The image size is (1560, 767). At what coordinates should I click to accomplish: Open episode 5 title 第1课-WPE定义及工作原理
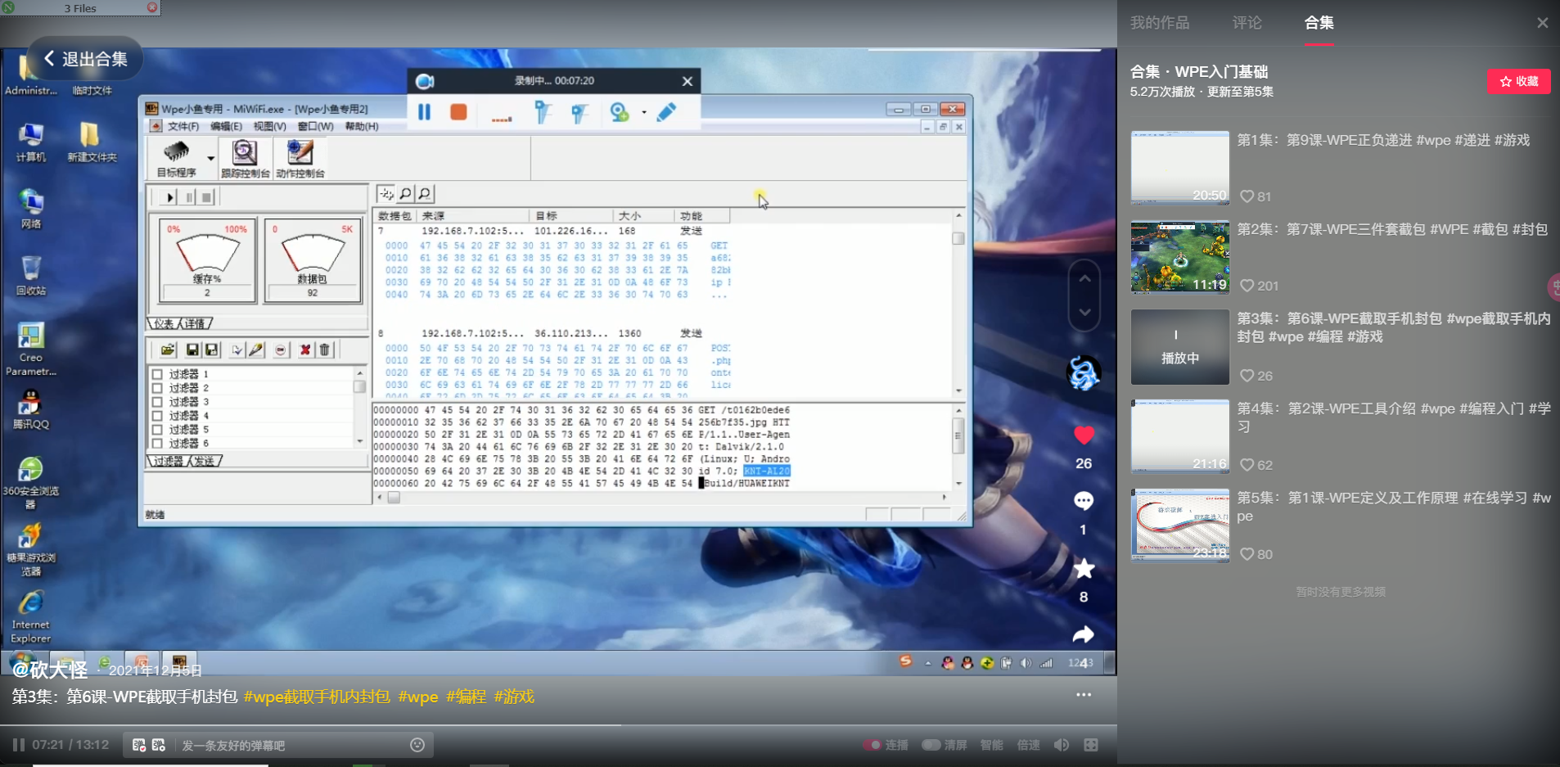[1393, 507]
